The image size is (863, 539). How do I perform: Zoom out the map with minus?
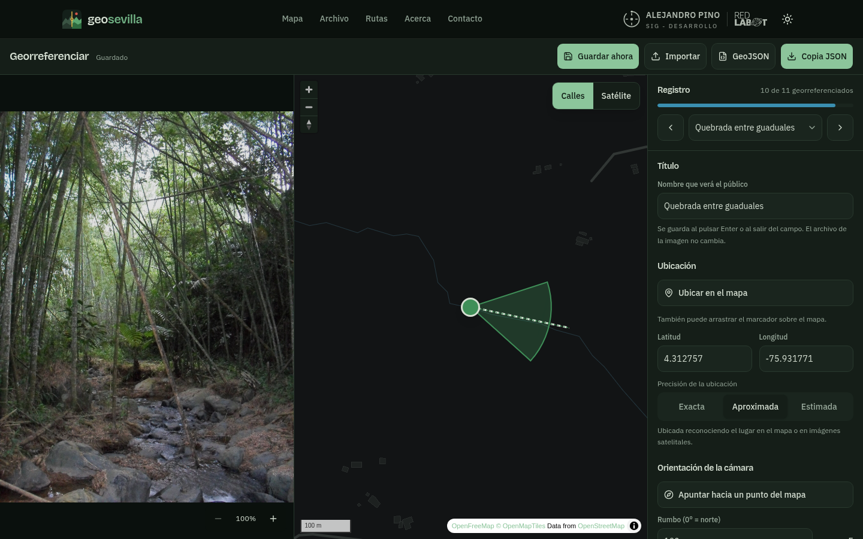pos(309,107)
